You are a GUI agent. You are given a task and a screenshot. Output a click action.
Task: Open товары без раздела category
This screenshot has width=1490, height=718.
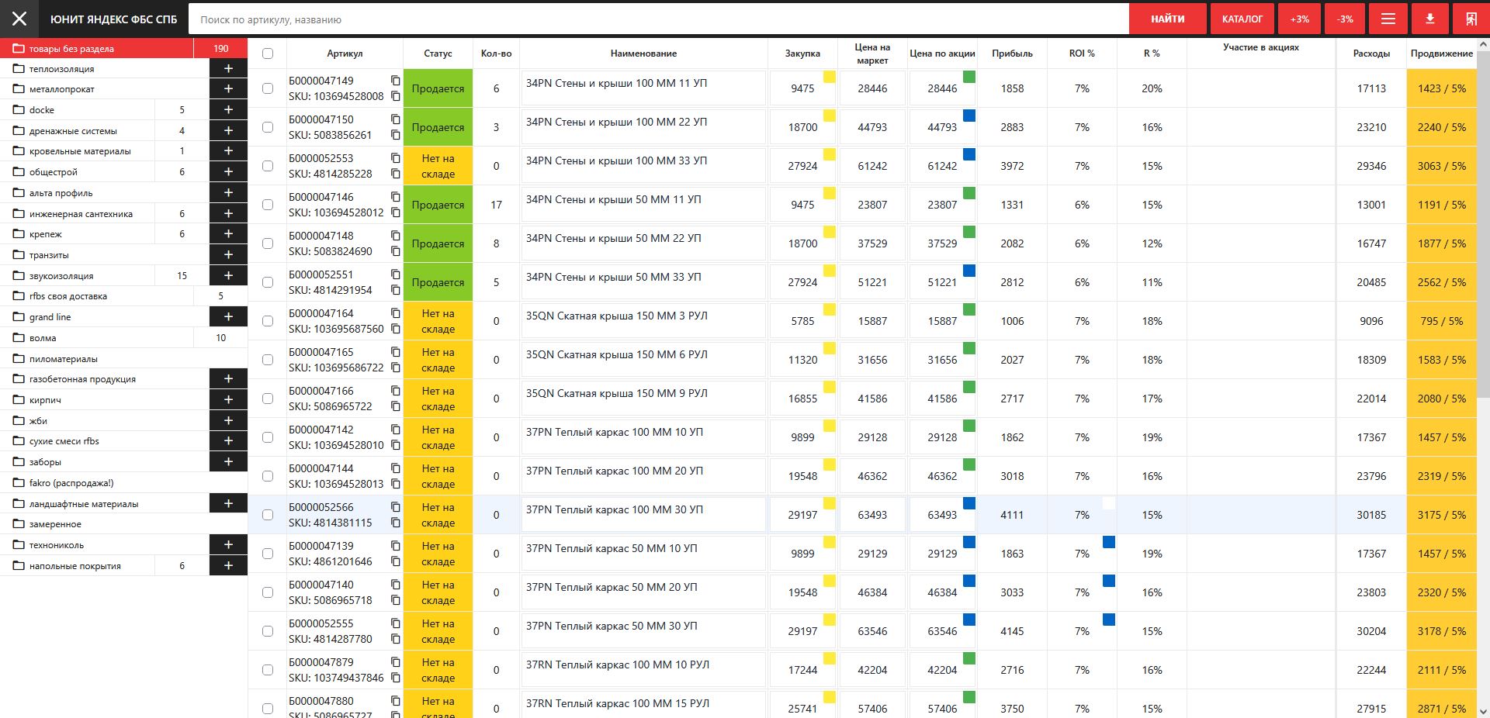96,48
